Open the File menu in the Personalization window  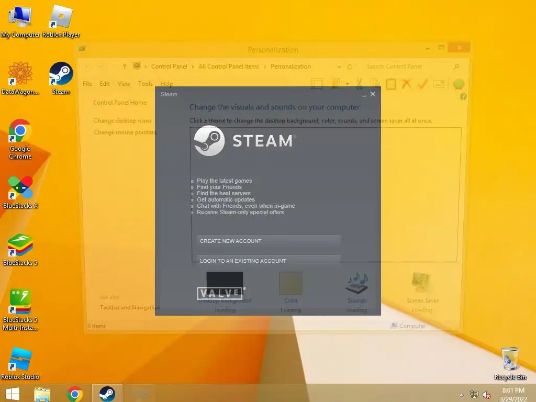coord(87,84)
